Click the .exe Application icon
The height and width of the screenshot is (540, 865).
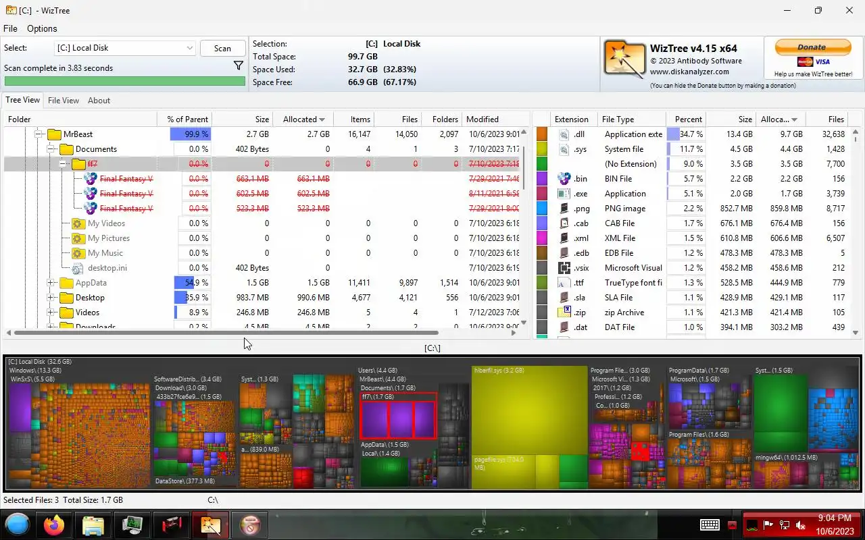564,194
